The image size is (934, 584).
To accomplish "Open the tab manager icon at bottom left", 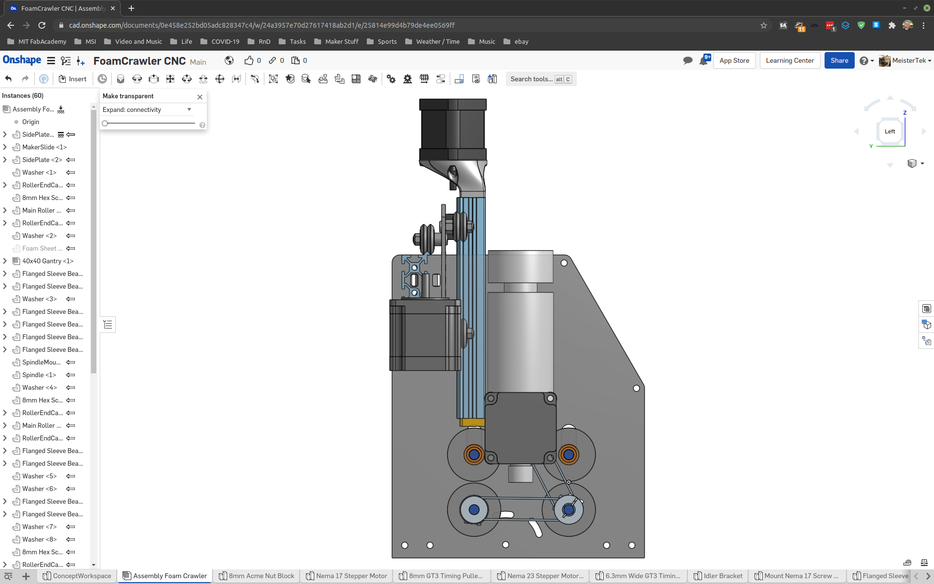I will tap(8, 576).
